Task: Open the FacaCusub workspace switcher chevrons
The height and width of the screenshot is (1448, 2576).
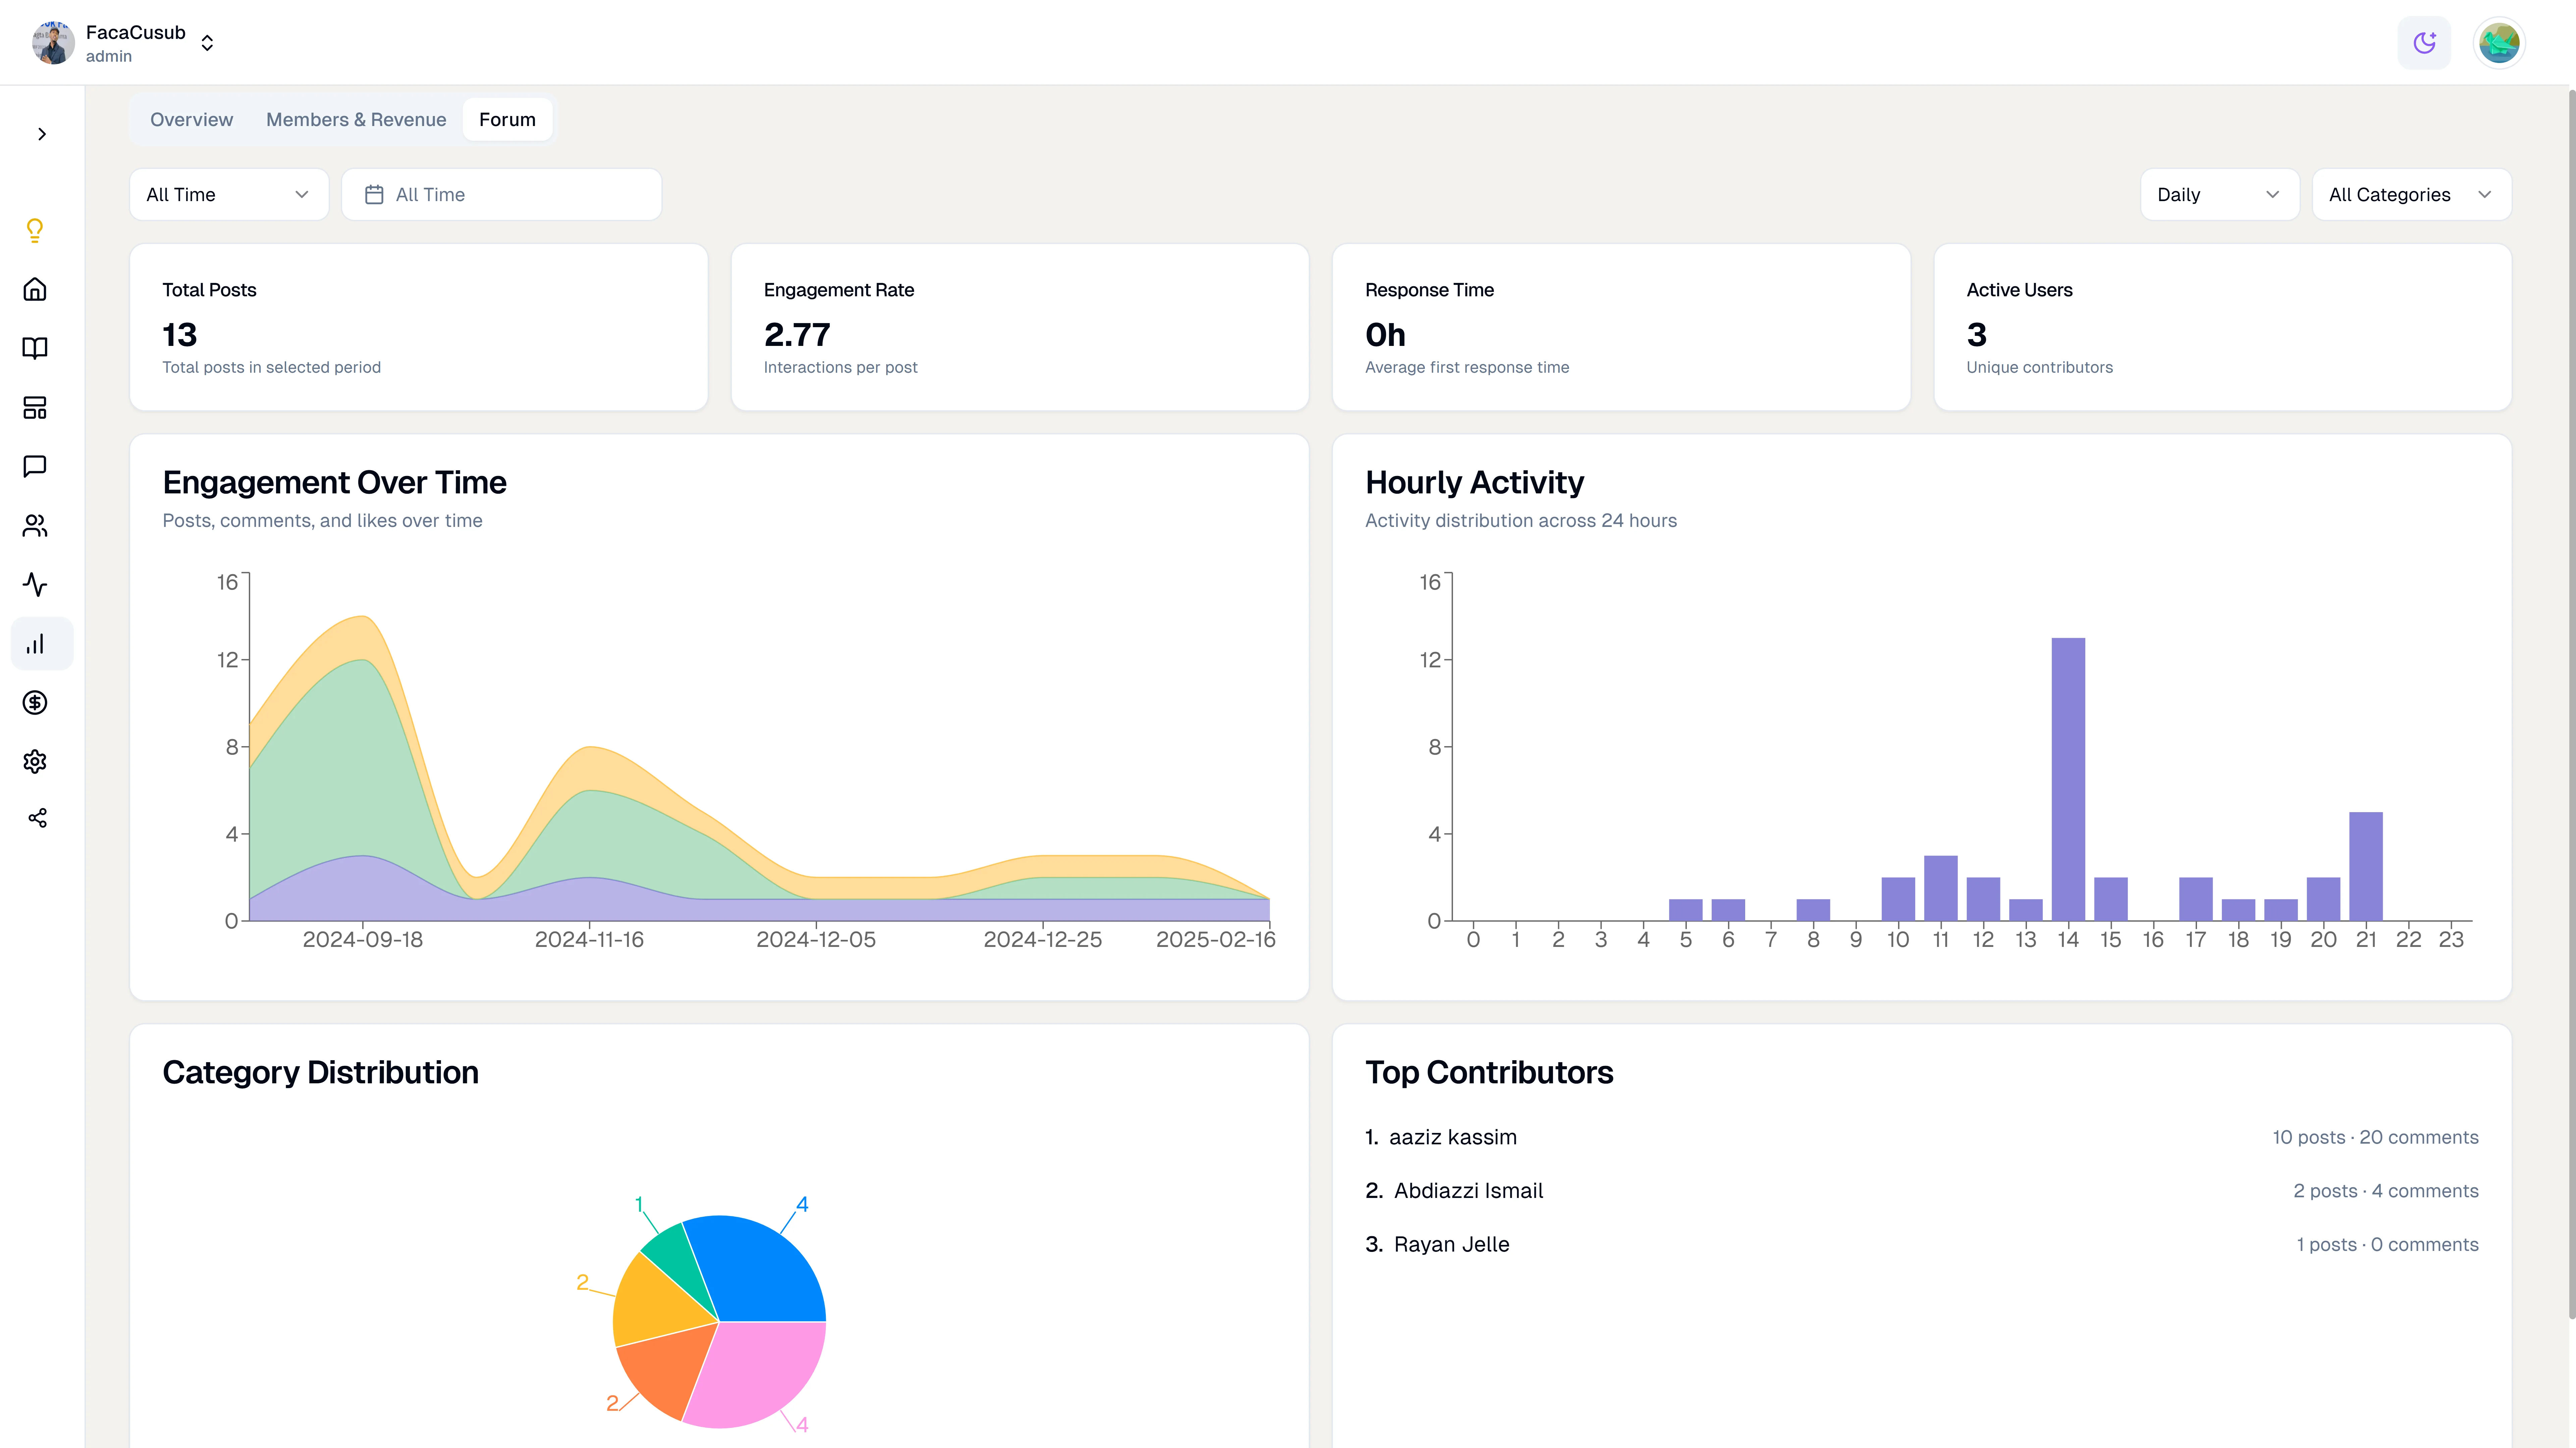Action: point(207,43)
